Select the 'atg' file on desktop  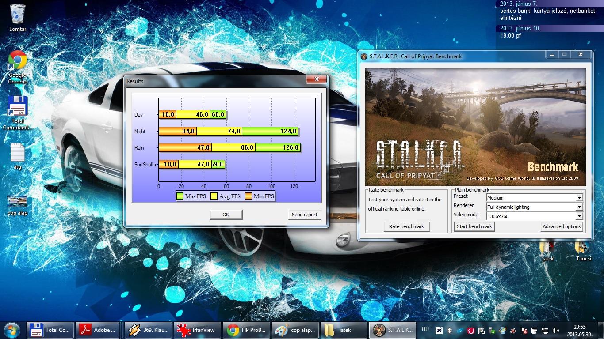click(x=18, y=156)
